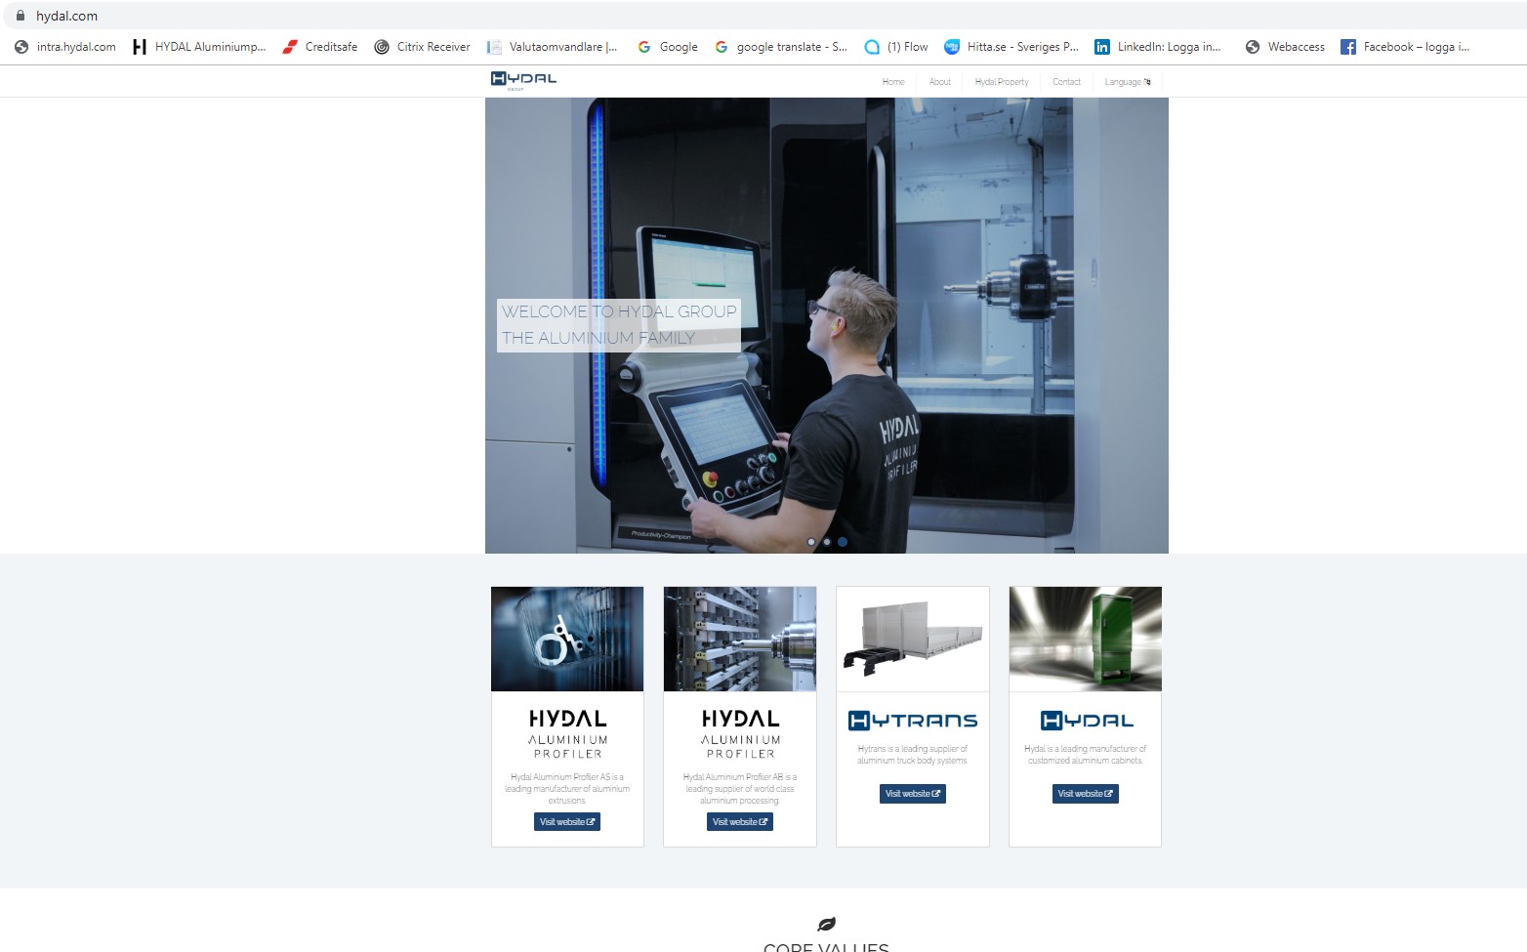
Task: Visit website button under Hytrans
Action: click(913, 794)
